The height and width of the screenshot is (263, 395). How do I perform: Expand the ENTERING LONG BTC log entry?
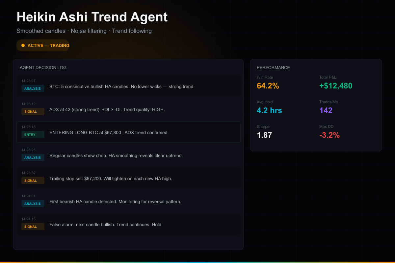tap(128, 132)
